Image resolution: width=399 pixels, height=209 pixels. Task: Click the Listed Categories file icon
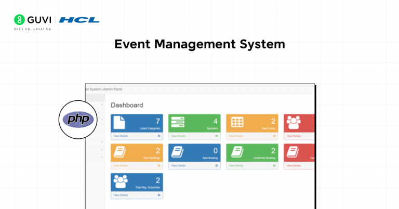119,122
